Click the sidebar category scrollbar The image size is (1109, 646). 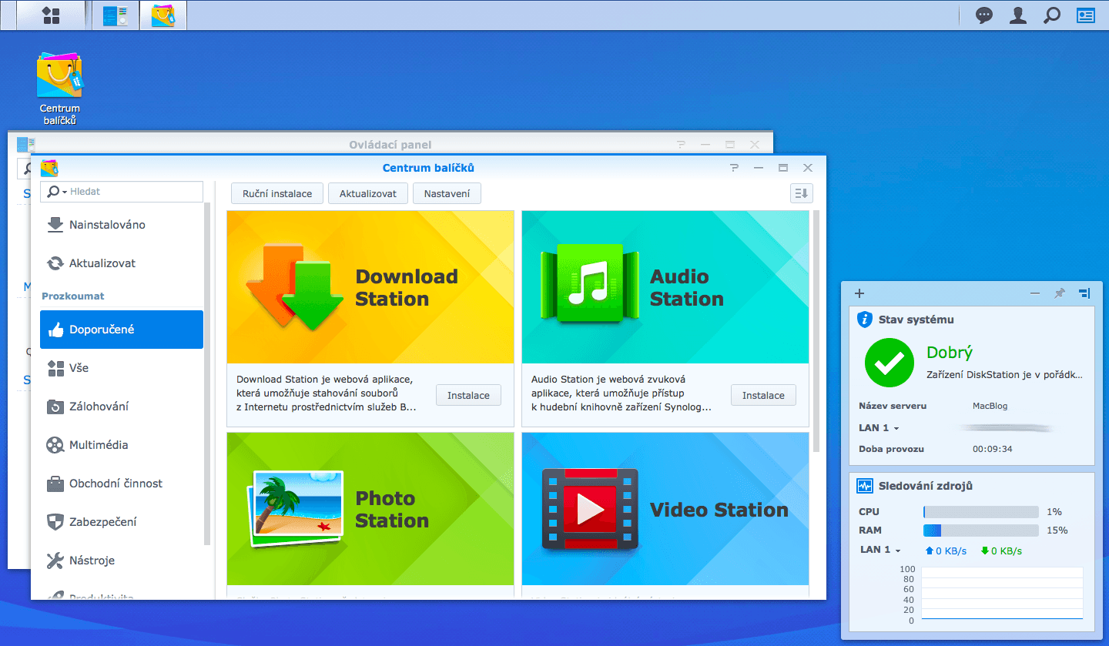[x=207, y=373]
